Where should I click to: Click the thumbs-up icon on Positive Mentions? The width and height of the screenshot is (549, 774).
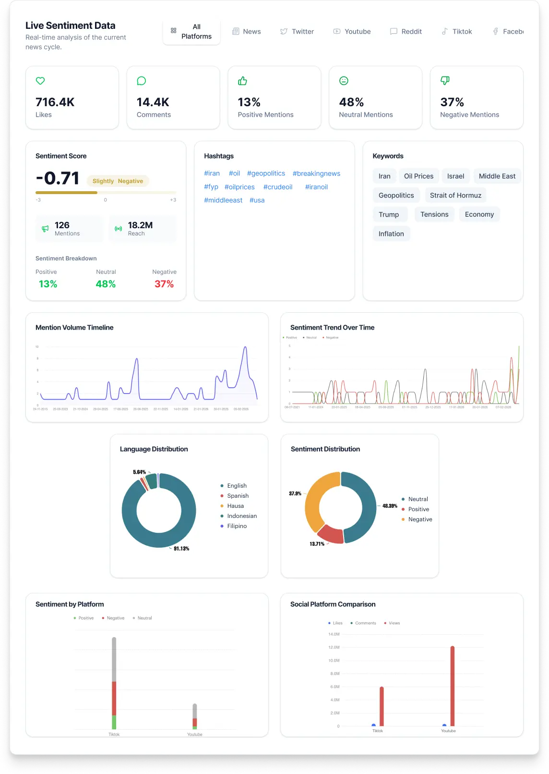pos(242,81)
